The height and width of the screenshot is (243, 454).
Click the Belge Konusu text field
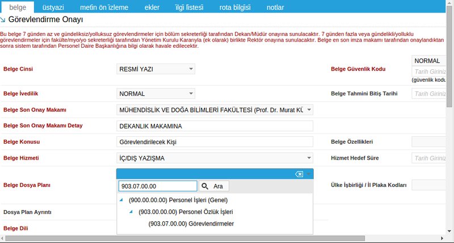point(215,141)
